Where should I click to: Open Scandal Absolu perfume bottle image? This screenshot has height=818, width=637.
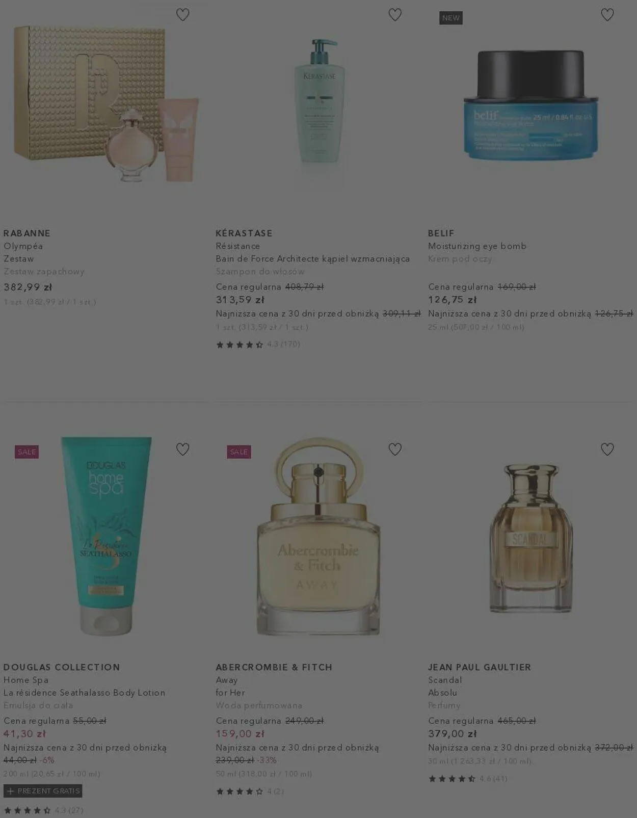pos(530,538)
